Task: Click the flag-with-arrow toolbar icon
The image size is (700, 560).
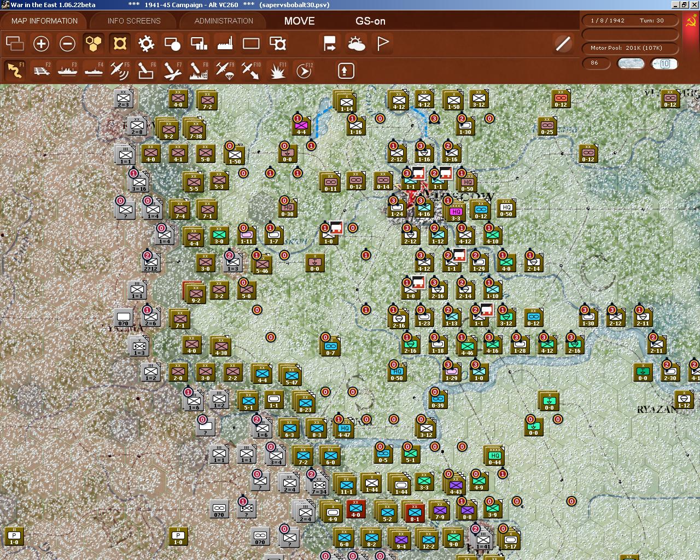Action: coord(330,43)
